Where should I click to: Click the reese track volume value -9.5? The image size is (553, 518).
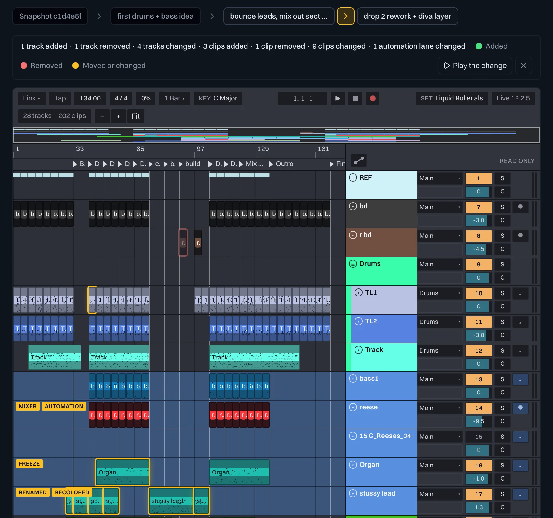(478, 421)
